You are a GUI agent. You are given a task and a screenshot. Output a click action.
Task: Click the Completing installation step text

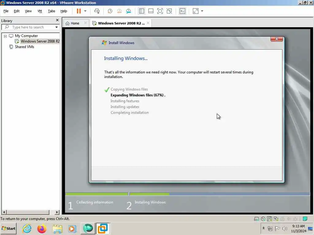[x=130, y=113]
